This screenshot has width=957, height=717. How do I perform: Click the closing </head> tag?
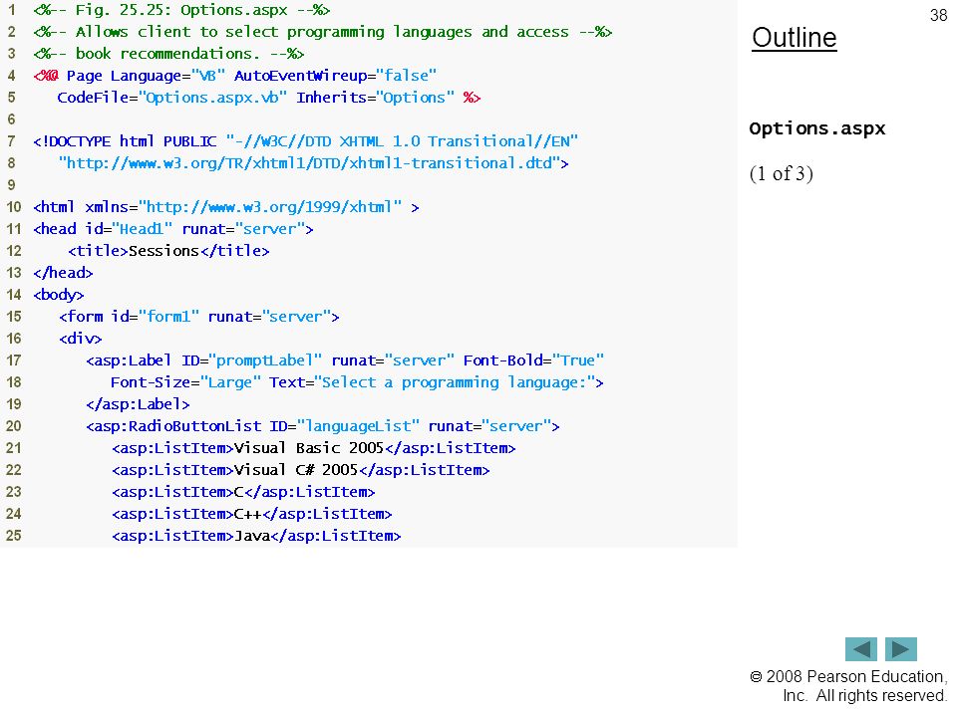63,273
